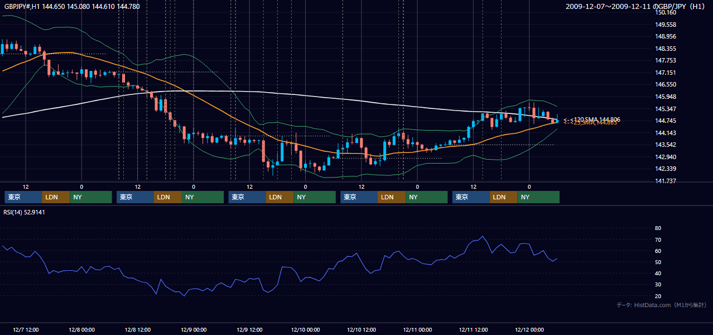This screenshot has height=335, width=713.
Task: Click the 149.558 price axis label
Action: [x=666, y=25]
